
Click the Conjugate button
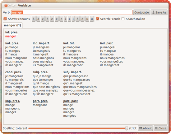point(141,12)
